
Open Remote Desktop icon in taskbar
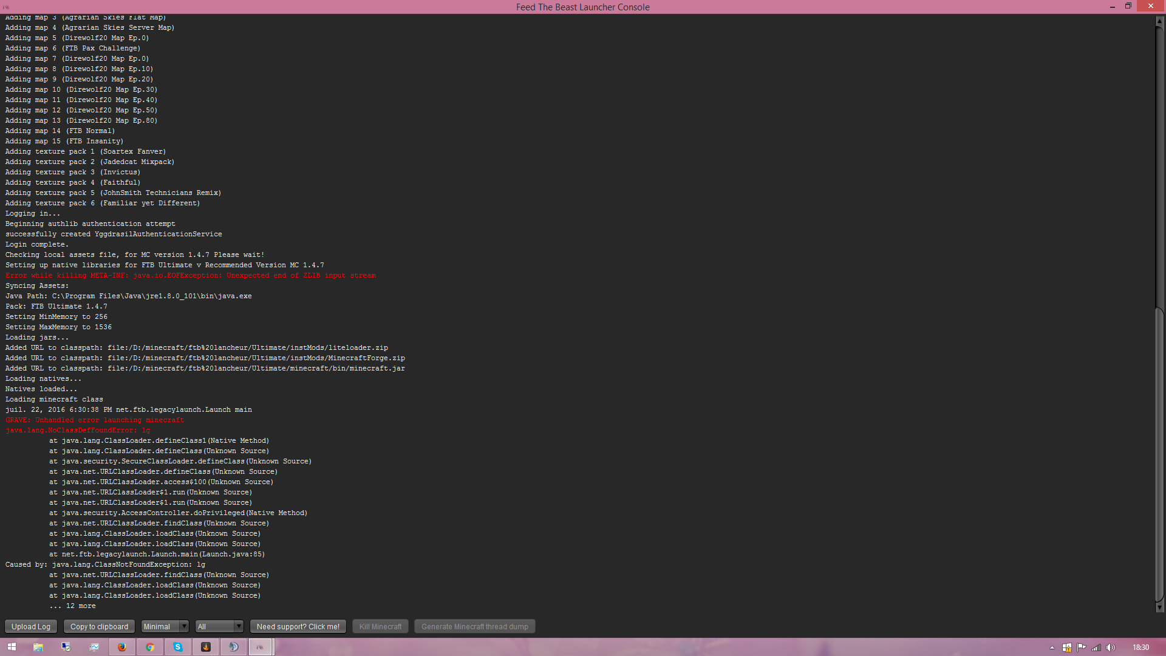66,647
